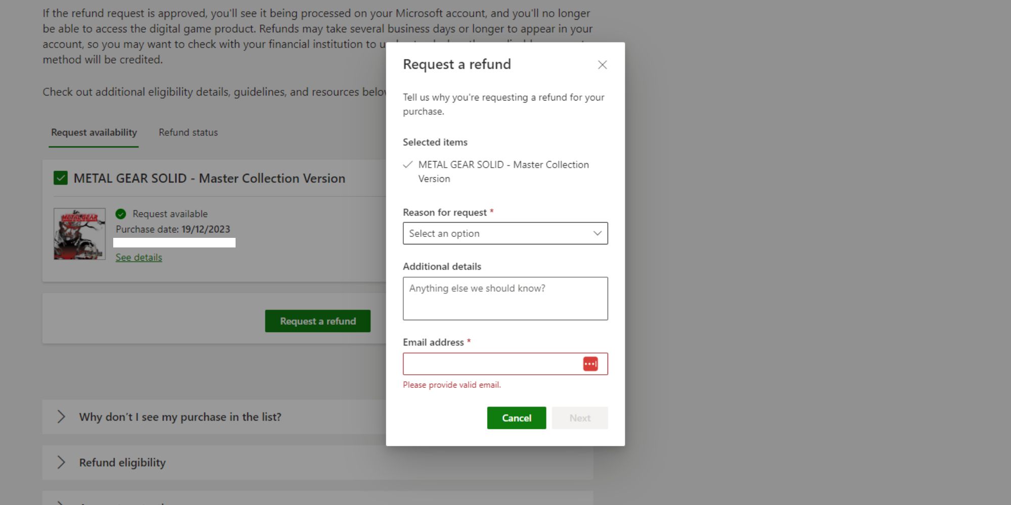The image size is (1011, 505).
Task: Click the checkmark beside selected item in dialog
Action: tap(407, 165)
